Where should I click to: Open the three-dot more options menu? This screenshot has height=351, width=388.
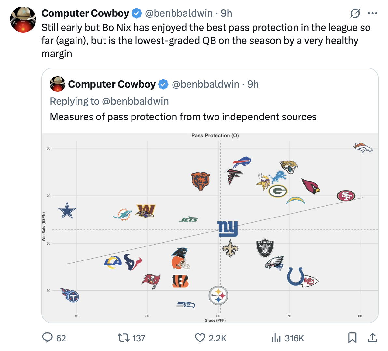[x=372, y=13]
